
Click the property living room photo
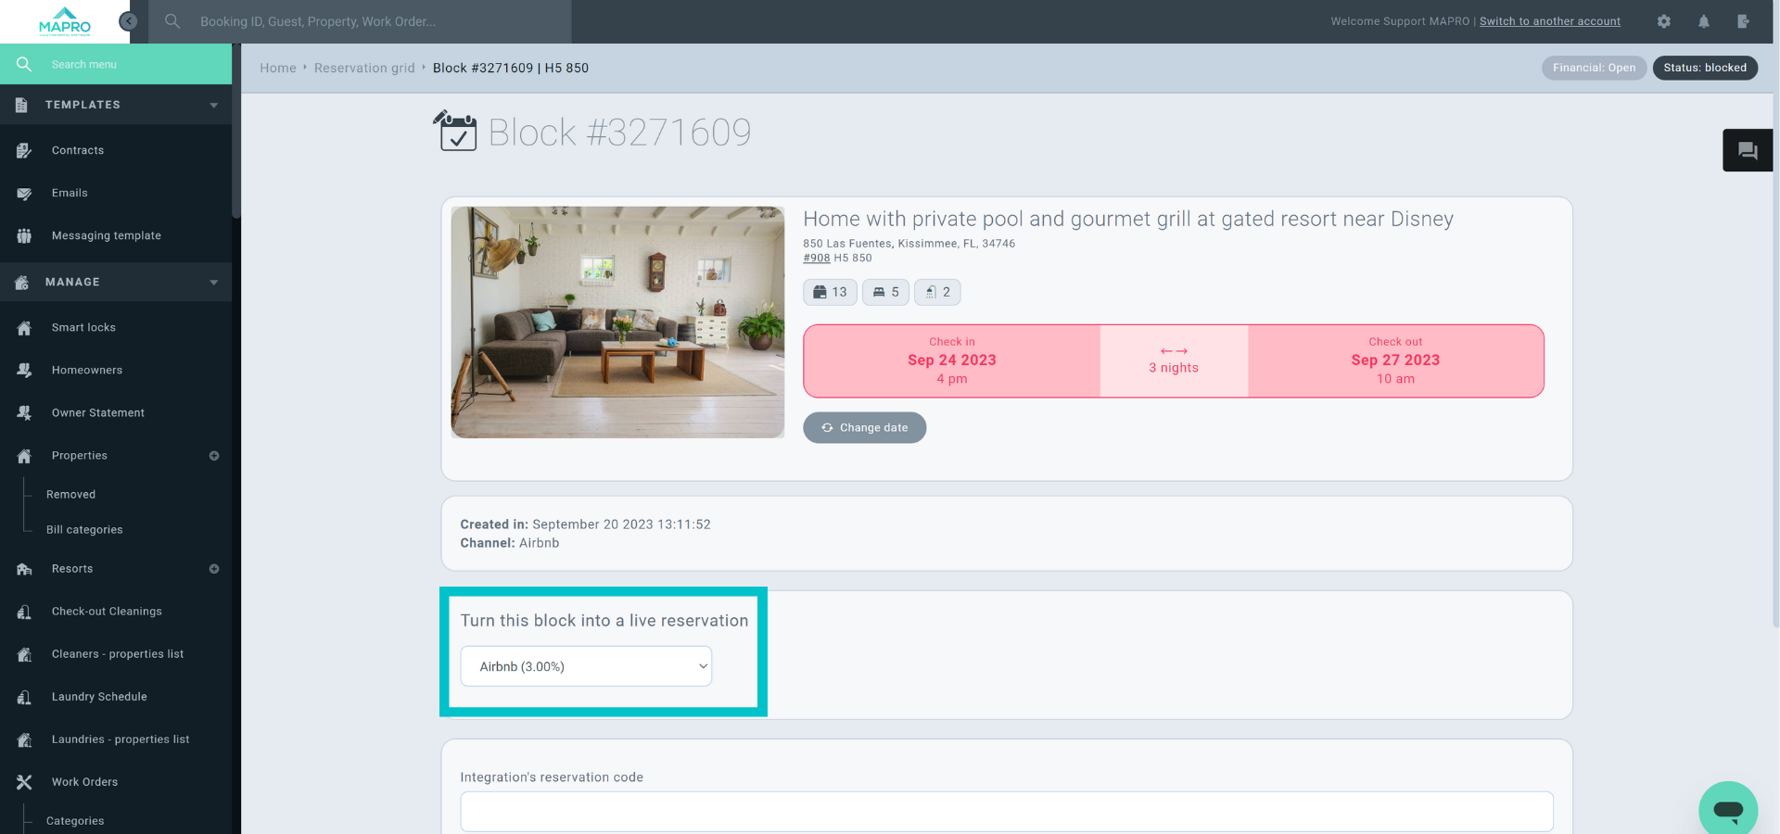point(617,322)
